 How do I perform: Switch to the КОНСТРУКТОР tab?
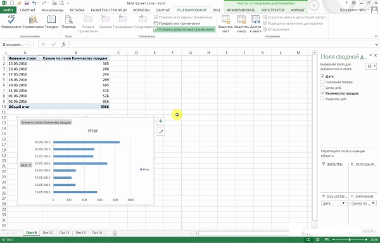273,10
